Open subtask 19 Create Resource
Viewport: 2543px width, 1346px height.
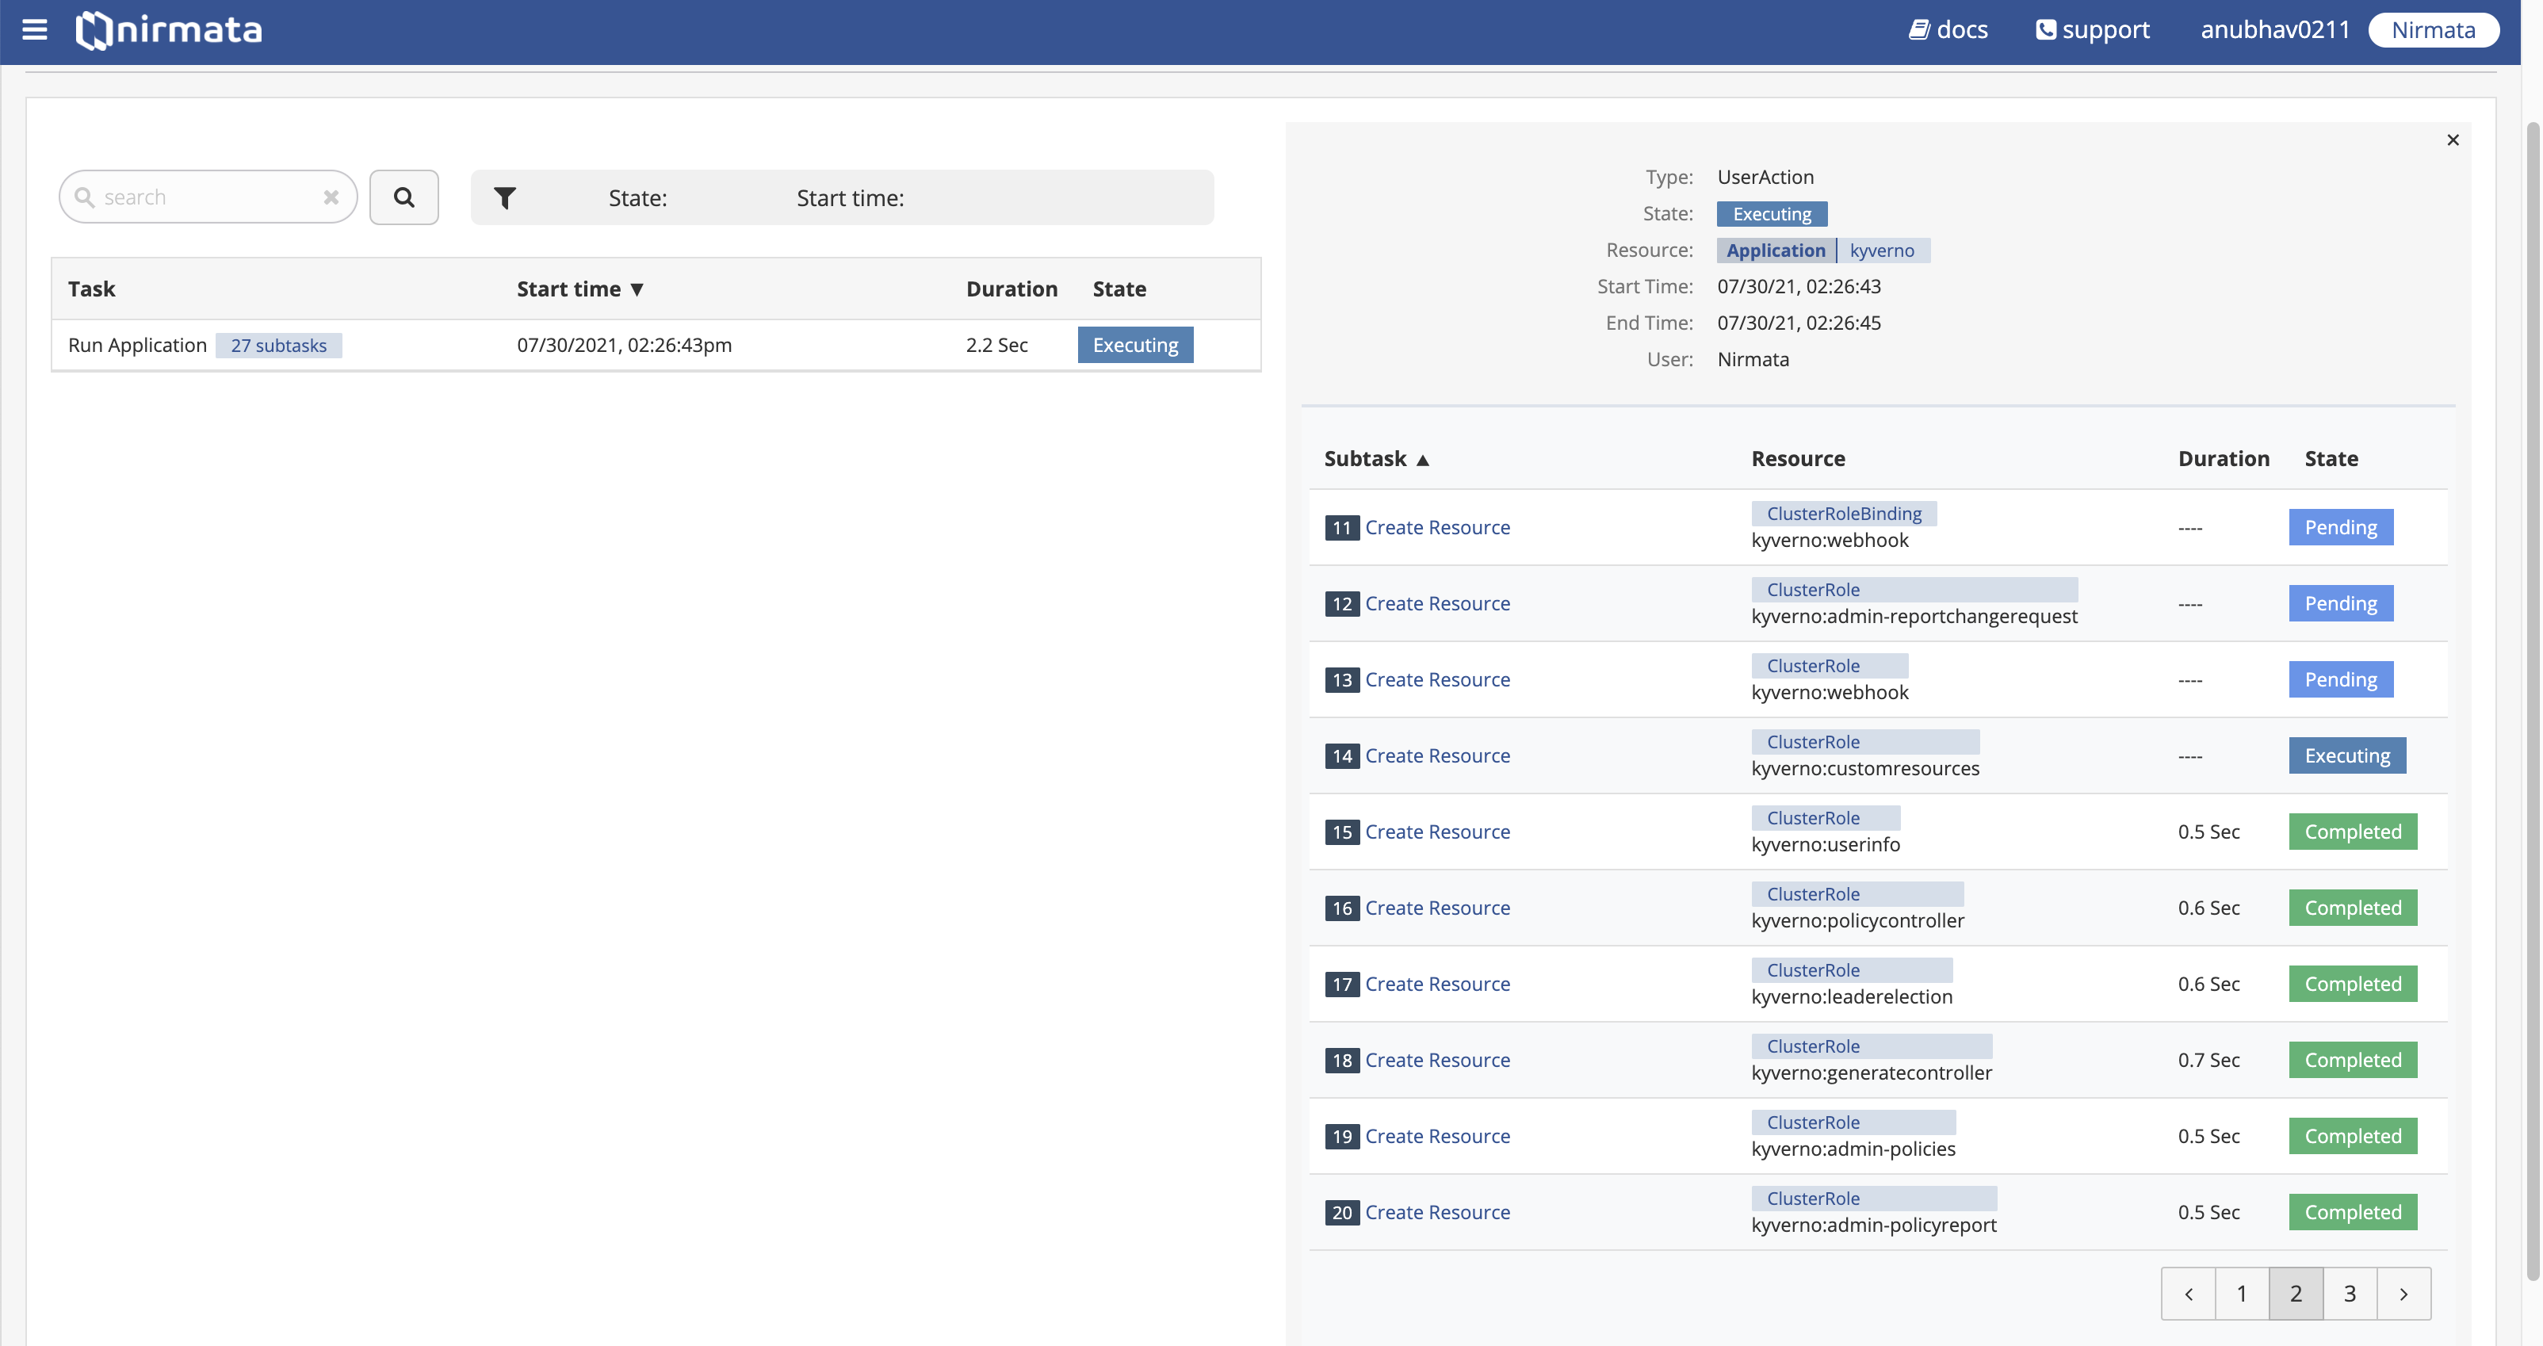(x=1436, y=1137)
